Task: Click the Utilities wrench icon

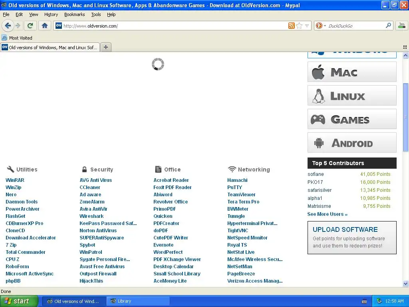Action: coord(10,169)
